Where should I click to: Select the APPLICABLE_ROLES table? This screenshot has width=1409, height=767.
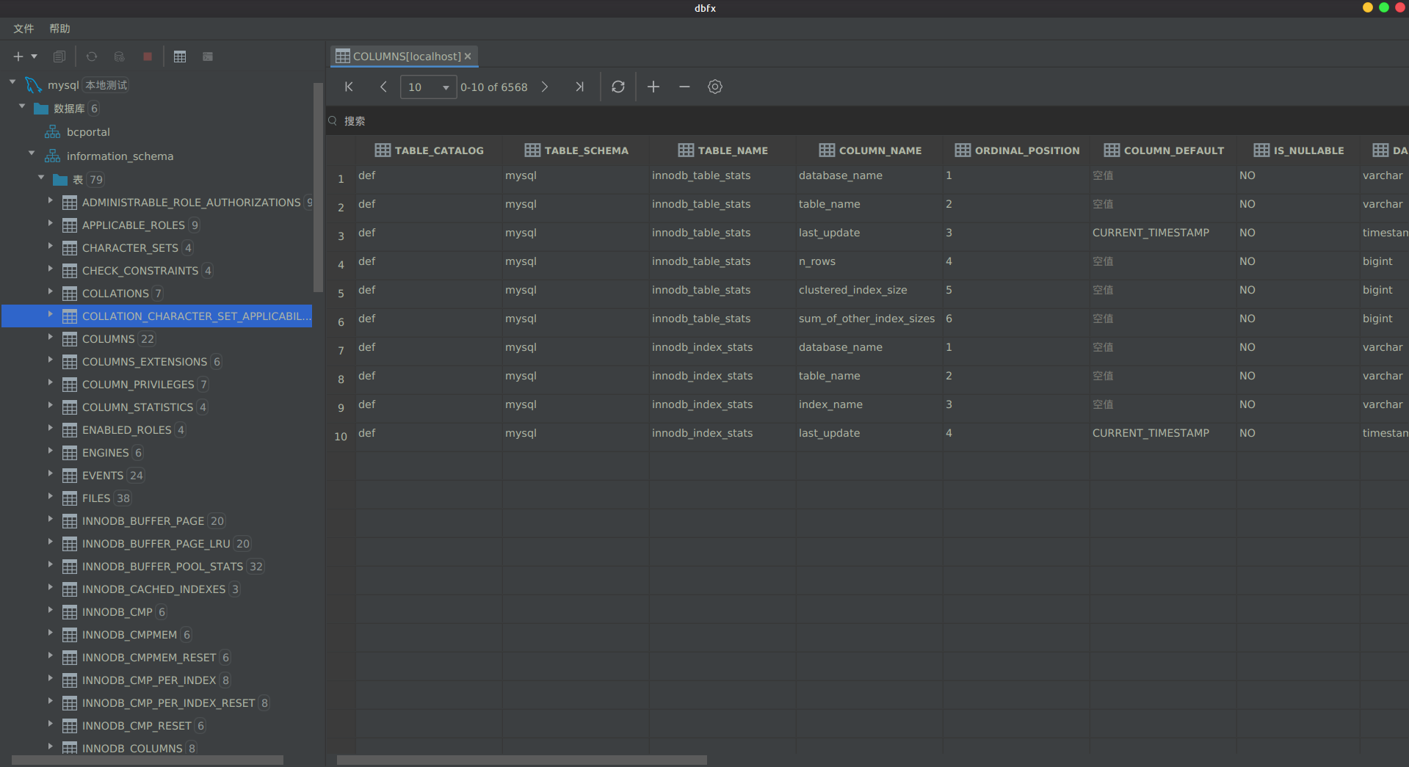pyautogui.click(x=134, y=225)
